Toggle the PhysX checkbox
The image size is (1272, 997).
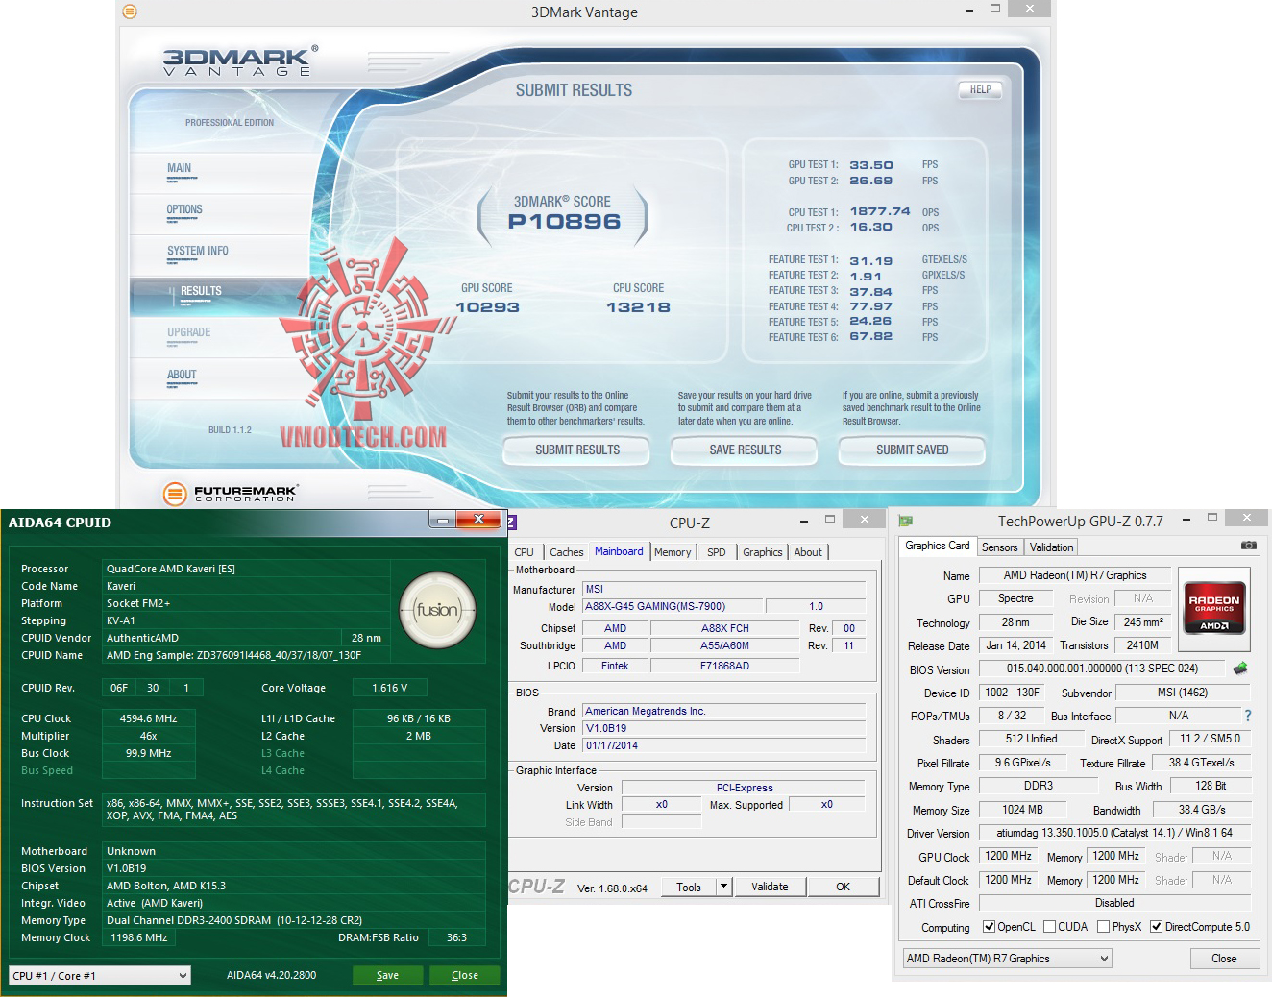coord(1103,927)
